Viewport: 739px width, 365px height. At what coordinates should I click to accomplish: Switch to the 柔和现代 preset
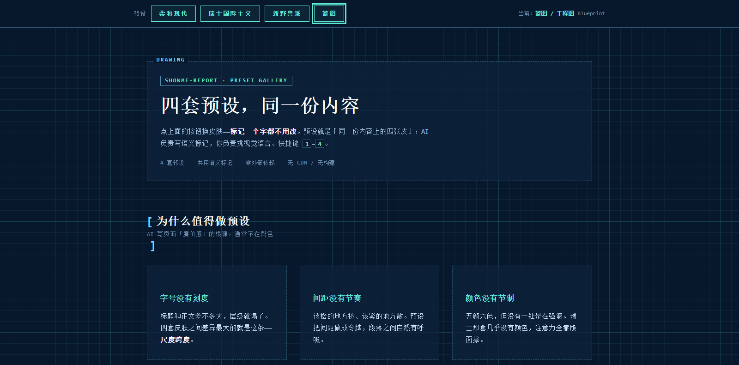click(x=173, y=13)
